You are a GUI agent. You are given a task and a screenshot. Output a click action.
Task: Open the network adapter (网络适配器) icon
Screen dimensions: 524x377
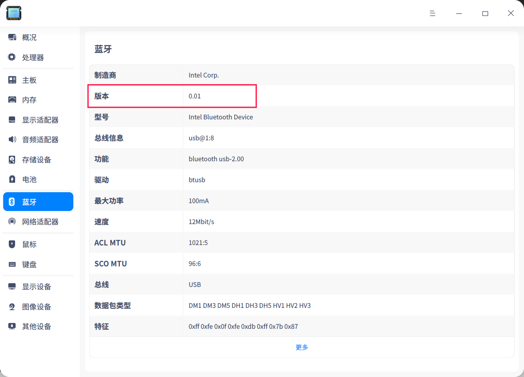pyautogui.click(x=12, y=222)
